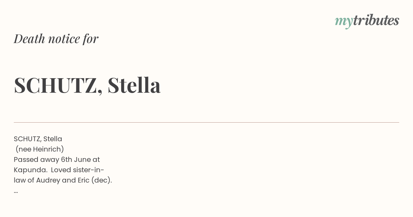Click the "Loved sister-in-" text
The image size is (413, 217).
pyautogui.click(x=77, y=170)
